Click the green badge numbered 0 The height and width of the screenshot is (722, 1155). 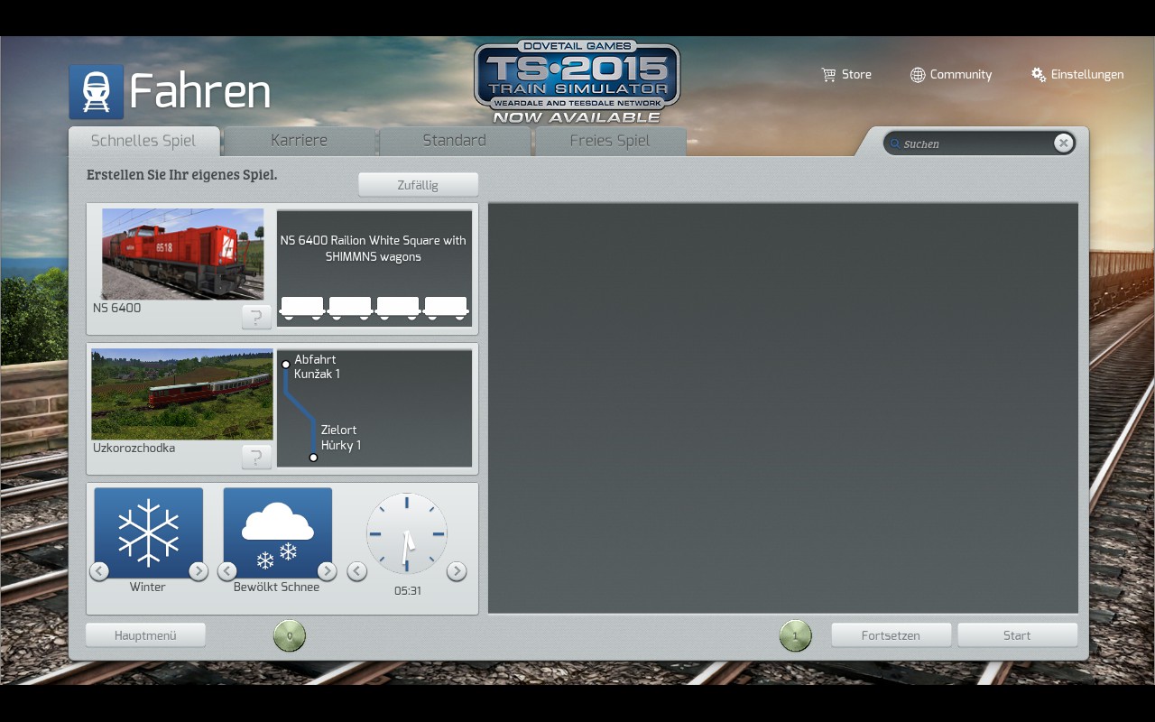tap(290, 635)
